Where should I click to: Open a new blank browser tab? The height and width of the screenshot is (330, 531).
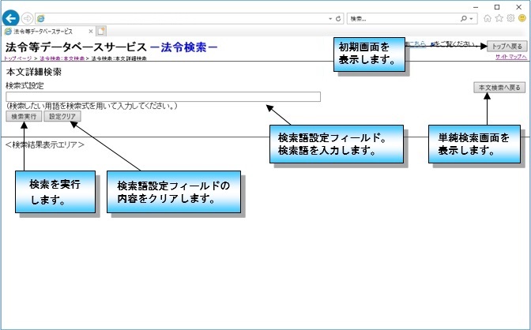(102, 32)
